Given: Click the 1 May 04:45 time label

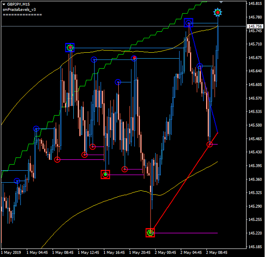Looking at the screenshot, I should [37, 252].
